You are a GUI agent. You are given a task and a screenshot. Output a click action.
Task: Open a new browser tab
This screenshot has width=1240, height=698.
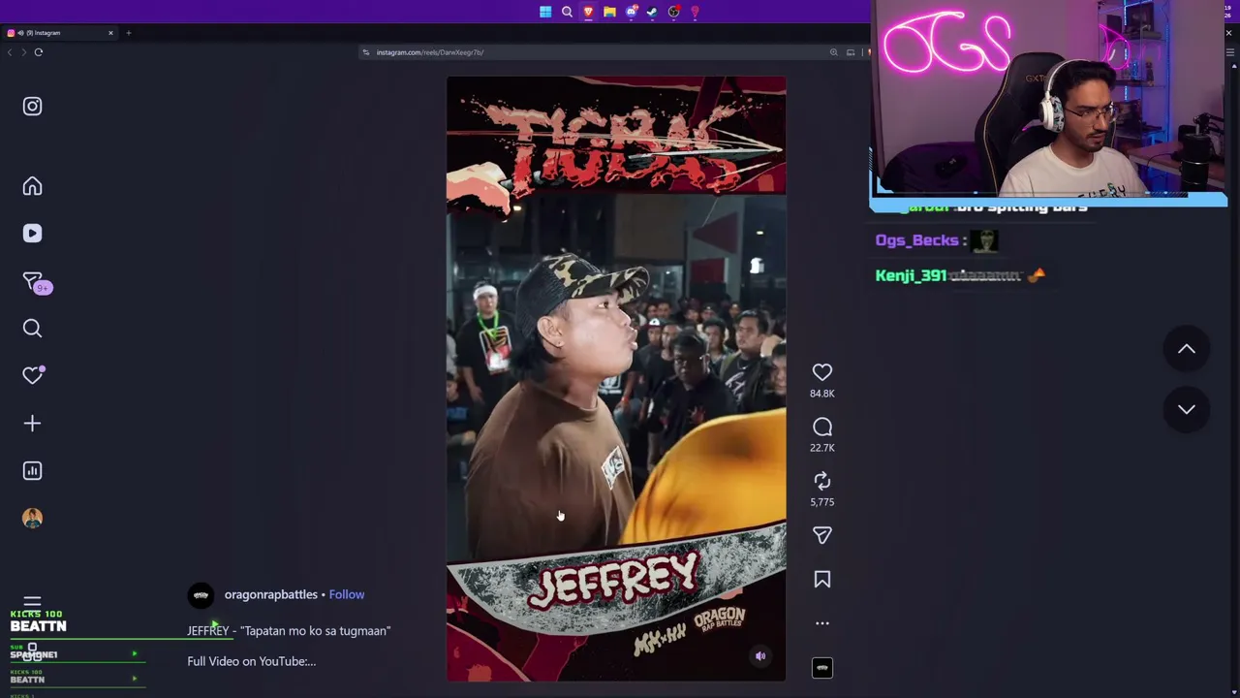click(128, 33)
